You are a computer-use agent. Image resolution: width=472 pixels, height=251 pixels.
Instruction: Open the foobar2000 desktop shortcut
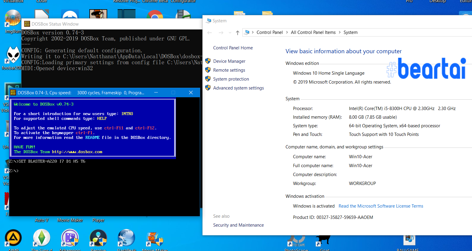pyautogui.click(x=13, y=55)
